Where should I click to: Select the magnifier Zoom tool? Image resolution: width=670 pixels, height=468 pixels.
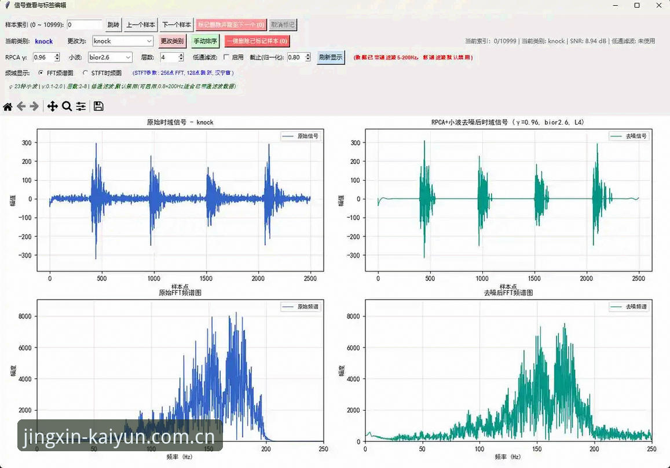[x=67, y=107]
